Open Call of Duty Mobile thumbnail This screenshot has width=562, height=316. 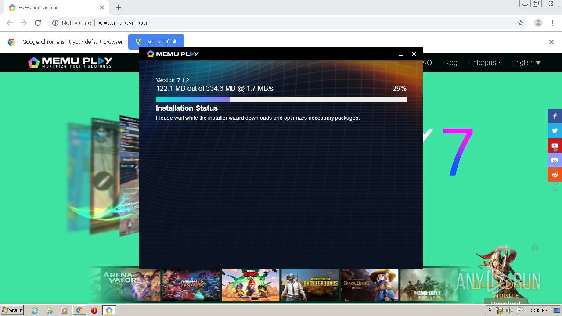click(x=429, y=284)
